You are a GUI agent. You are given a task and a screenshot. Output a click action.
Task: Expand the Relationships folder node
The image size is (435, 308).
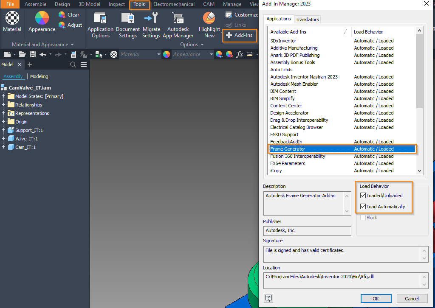coord(3,105)
